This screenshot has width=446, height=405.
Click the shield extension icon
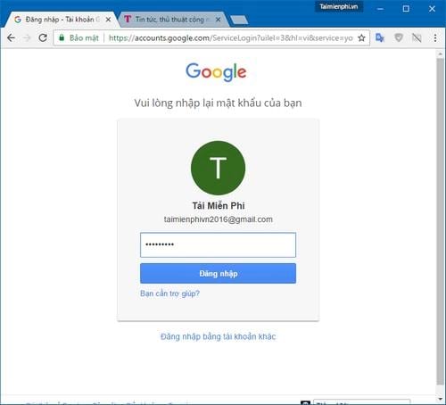coord(399,37)
